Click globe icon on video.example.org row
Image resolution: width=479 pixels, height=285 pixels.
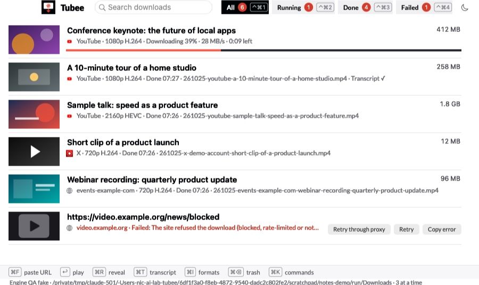[x=70, y=228]
